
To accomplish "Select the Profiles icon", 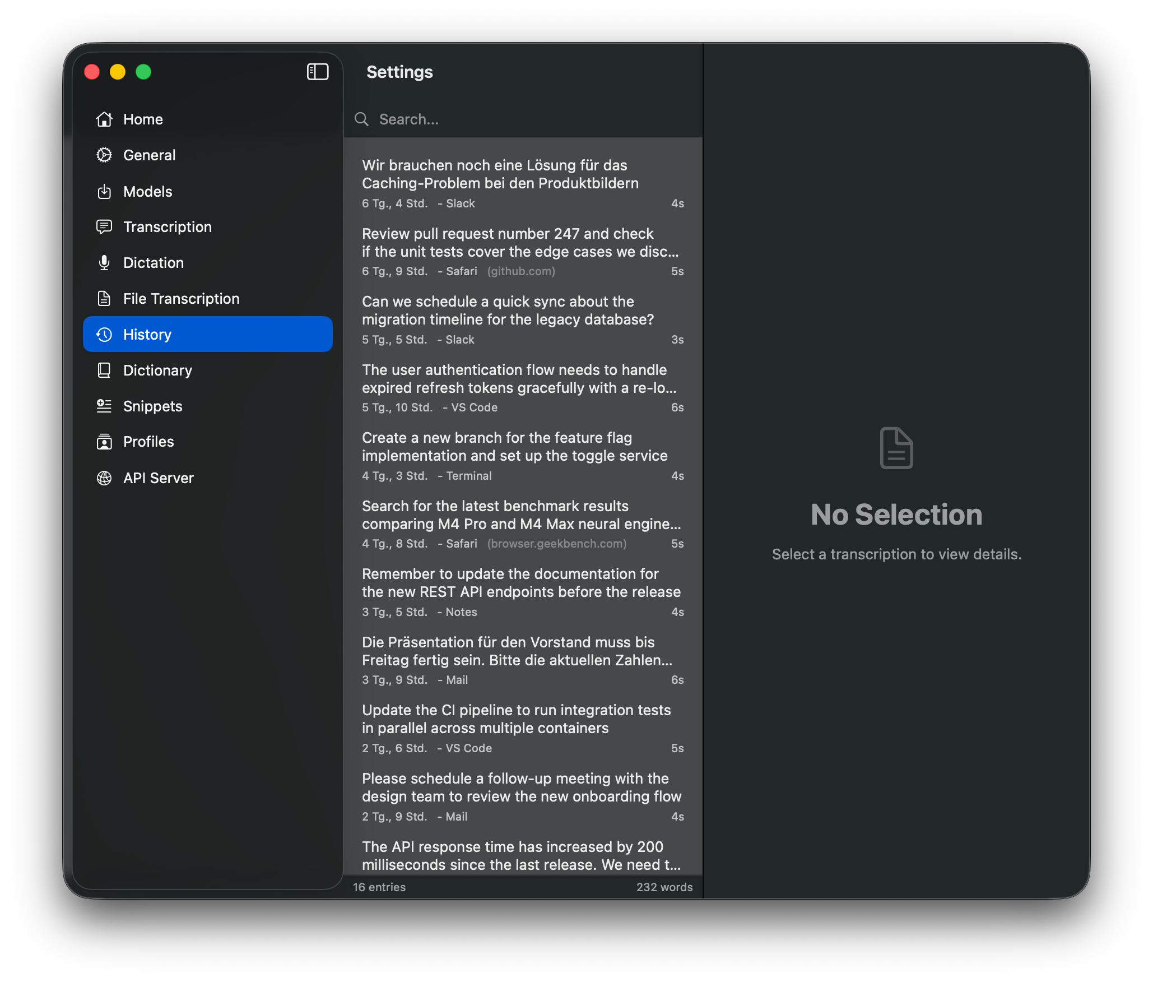I will coord(105,442).
